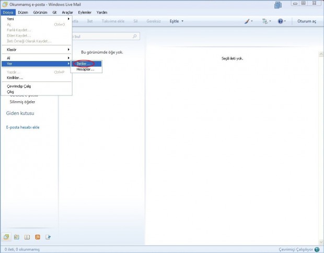Expand the Yeni submenu

tap(37, 19)
